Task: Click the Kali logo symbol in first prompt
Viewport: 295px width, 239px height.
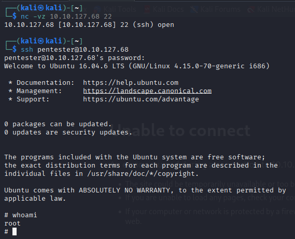Action: pyautogui.click(x=40, y=8)
